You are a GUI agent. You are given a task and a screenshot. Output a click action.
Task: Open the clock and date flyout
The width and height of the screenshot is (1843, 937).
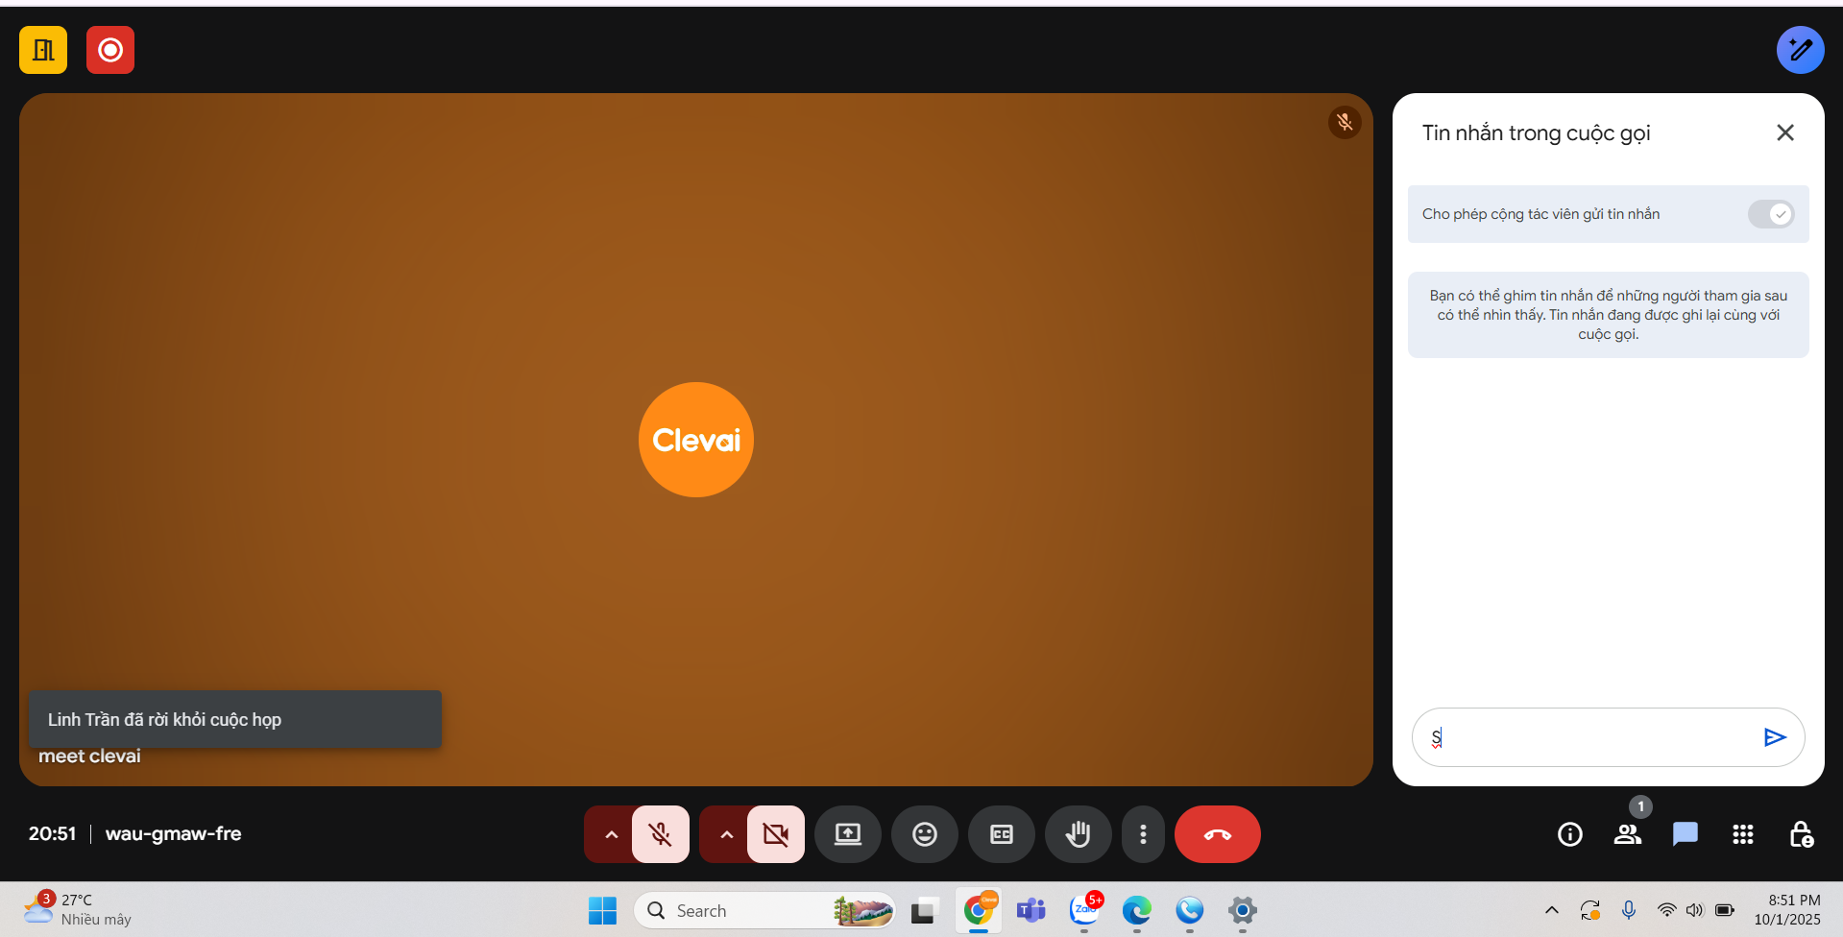(x=1787, y=910)
